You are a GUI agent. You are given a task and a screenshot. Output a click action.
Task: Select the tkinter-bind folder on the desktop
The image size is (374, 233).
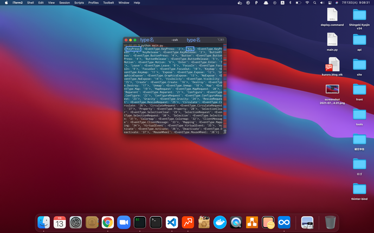(x=359, y=191)
